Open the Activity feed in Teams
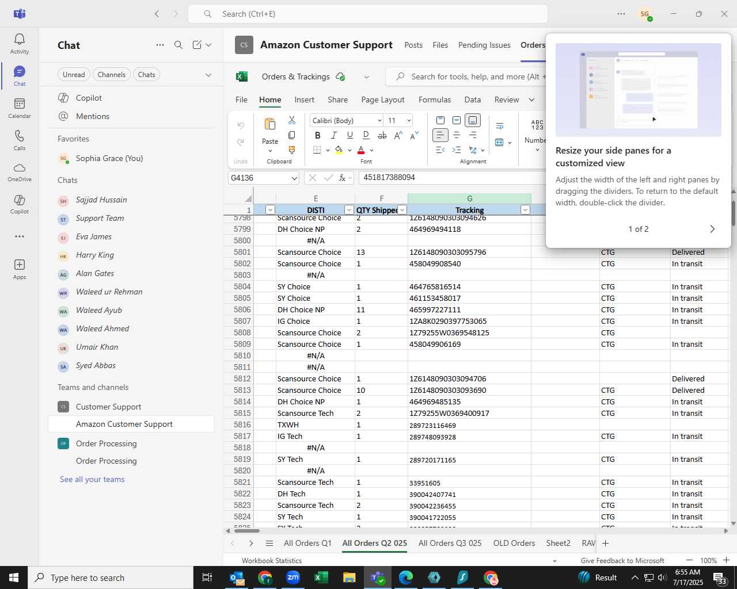737x589 pixels. (20, 44)
